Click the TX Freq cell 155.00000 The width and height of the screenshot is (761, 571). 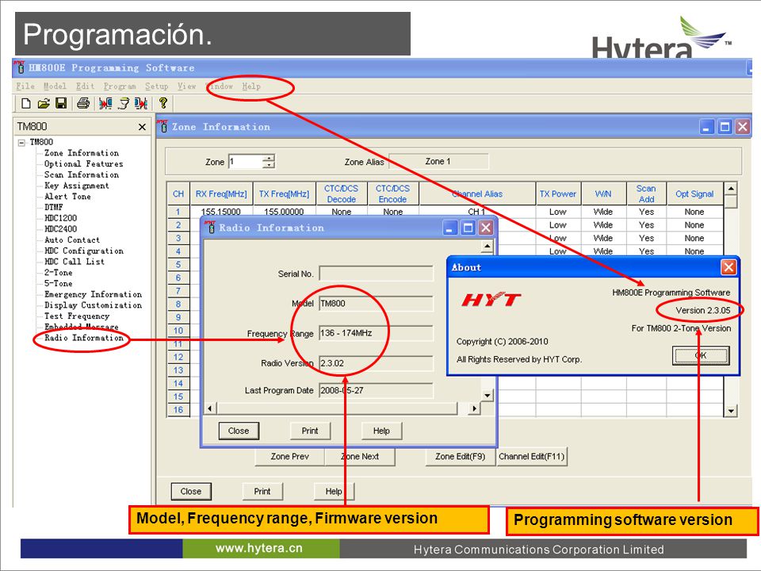284,213
